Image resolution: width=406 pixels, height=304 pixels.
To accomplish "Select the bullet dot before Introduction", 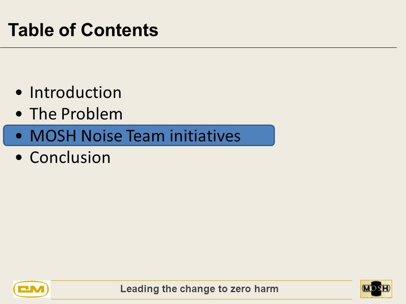I will (x=19, y=92).
